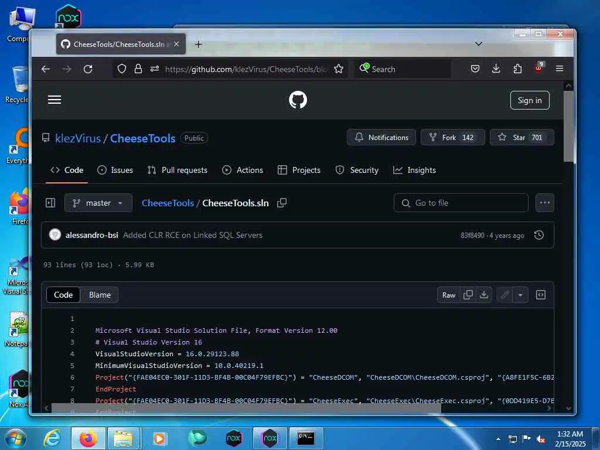Open the Pull requests tab

[178, 170]
